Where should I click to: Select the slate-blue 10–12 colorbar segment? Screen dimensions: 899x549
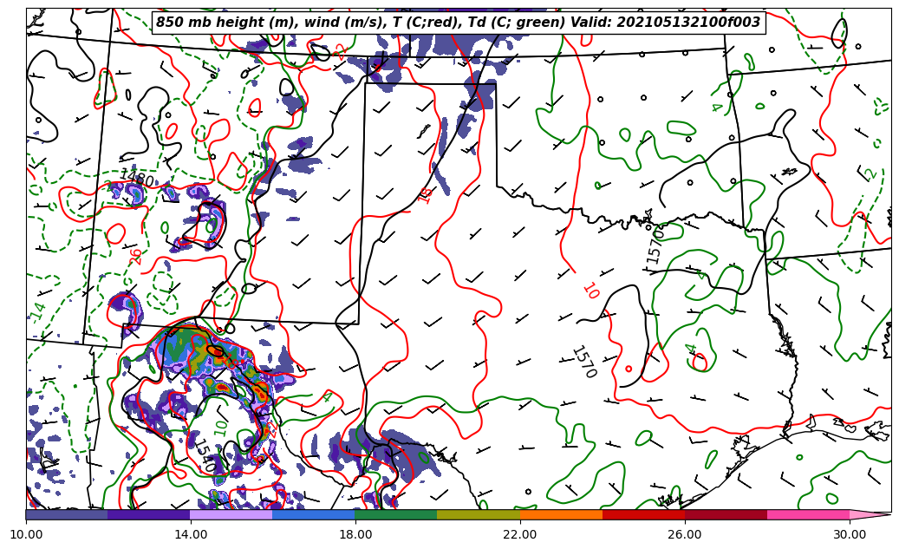67,514
